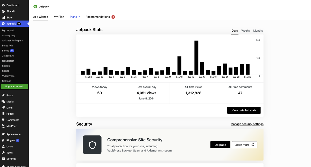
Task: Click the Posts pushpin icon
Action: (3, 95)
